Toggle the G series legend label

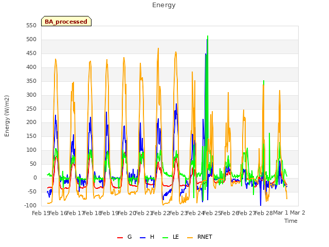[130, 237]
